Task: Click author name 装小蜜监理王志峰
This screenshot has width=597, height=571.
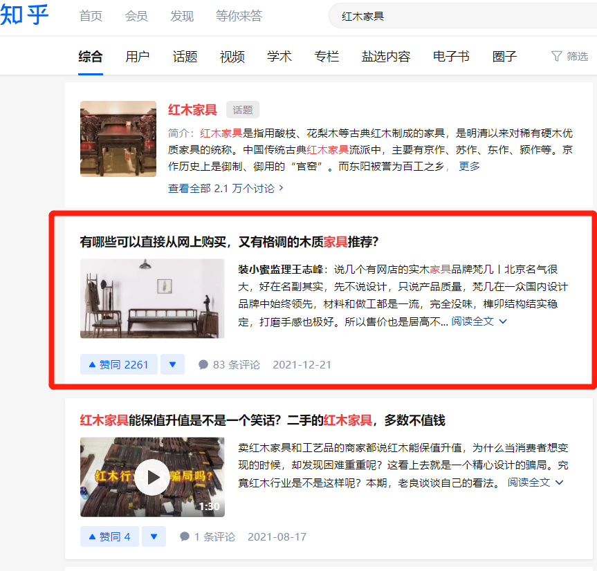Action: pos(281,270)
